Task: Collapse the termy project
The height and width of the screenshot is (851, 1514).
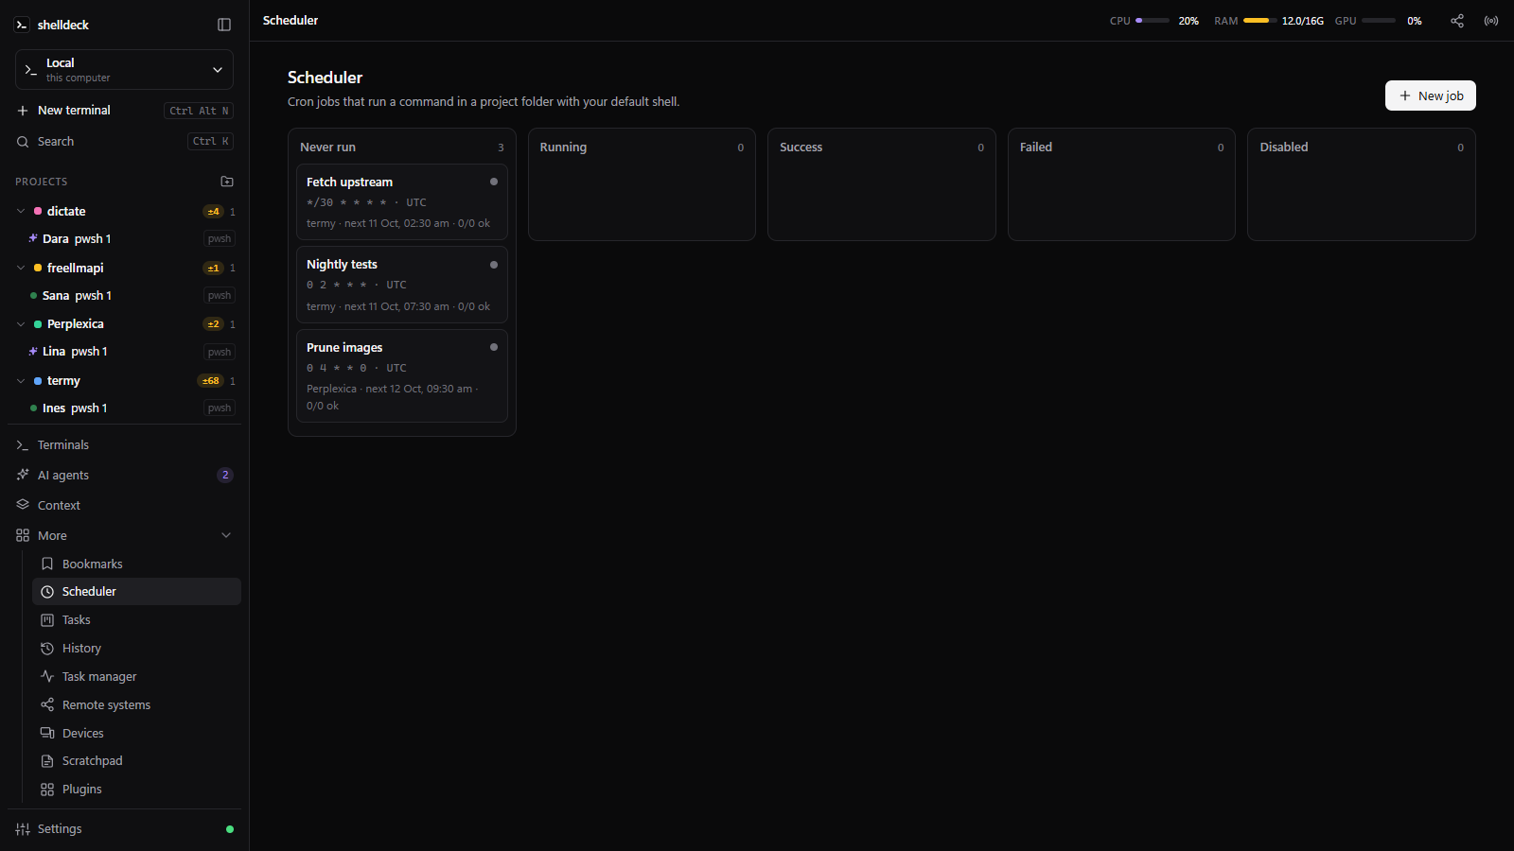Action: coord(21,381)
